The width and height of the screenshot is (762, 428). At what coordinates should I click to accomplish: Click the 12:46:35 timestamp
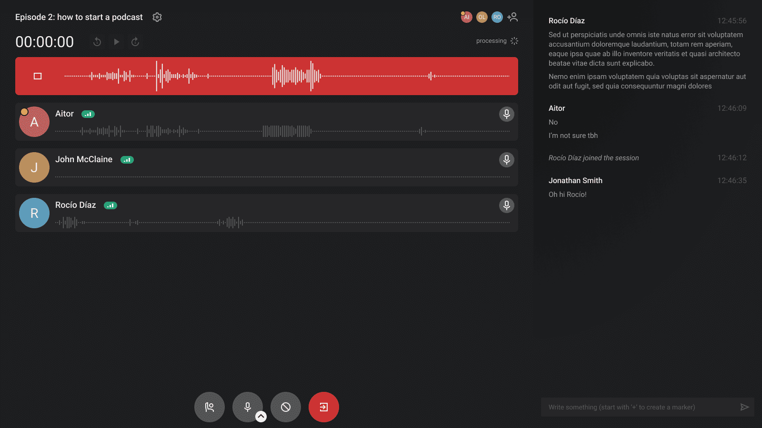coord(732,181)
